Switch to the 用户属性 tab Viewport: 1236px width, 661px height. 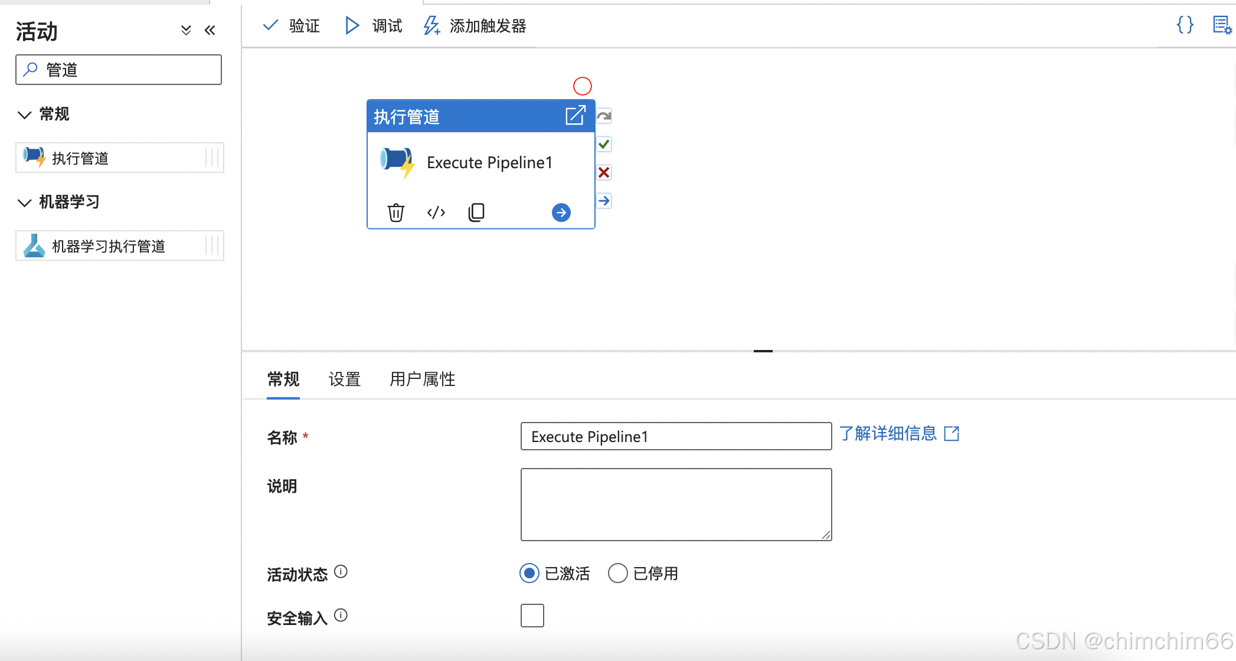click(422, 379)
